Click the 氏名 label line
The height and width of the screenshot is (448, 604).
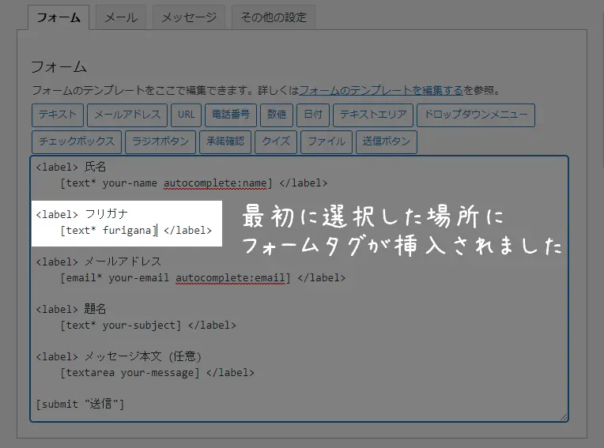pyautogui.click(x=71, y=167)
